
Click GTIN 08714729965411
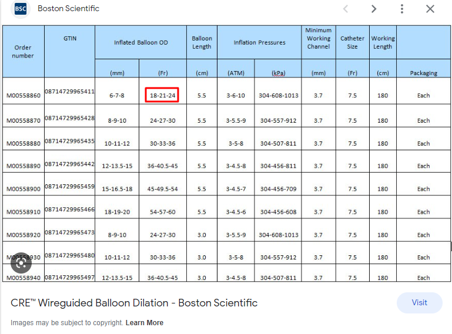tap(69, 92)
